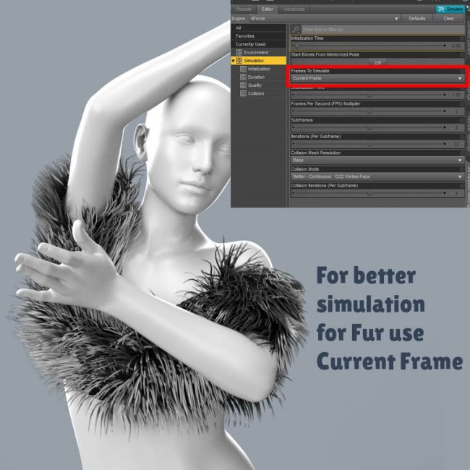Switch to the Presets tab

click(243, 9)
